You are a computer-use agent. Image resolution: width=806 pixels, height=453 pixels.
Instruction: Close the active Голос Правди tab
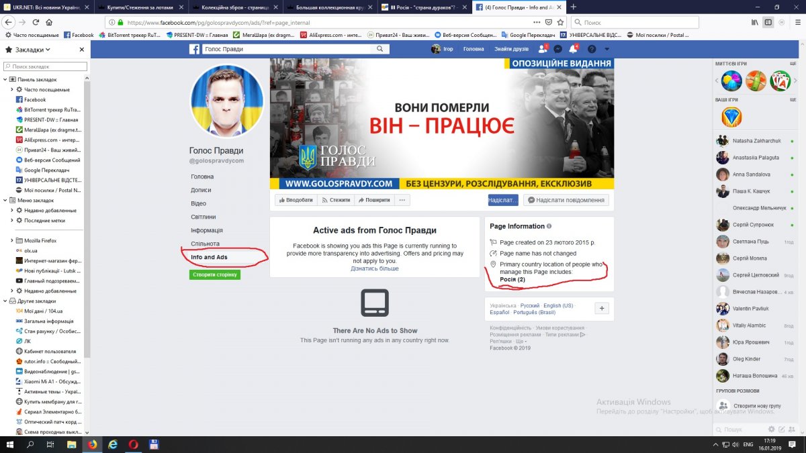559,6
